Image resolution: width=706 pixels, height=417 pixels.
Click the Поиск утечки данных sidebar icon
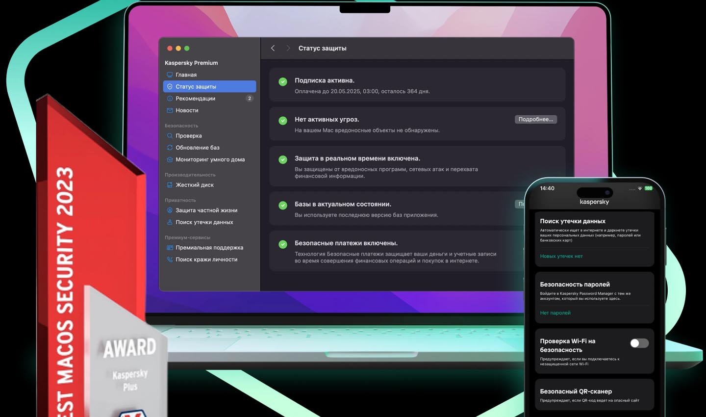170,222
